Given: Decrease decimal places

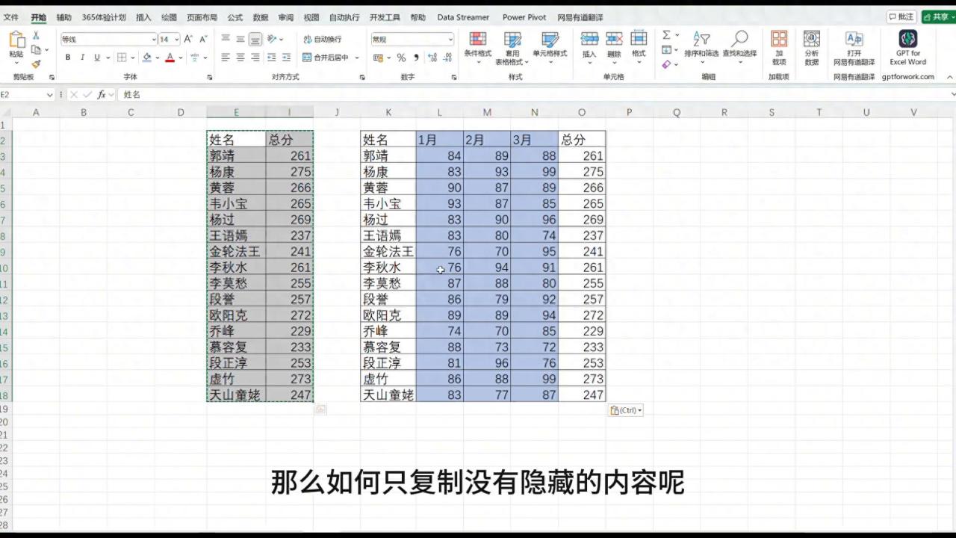Looking at the screenshot, I should (447, 58).
